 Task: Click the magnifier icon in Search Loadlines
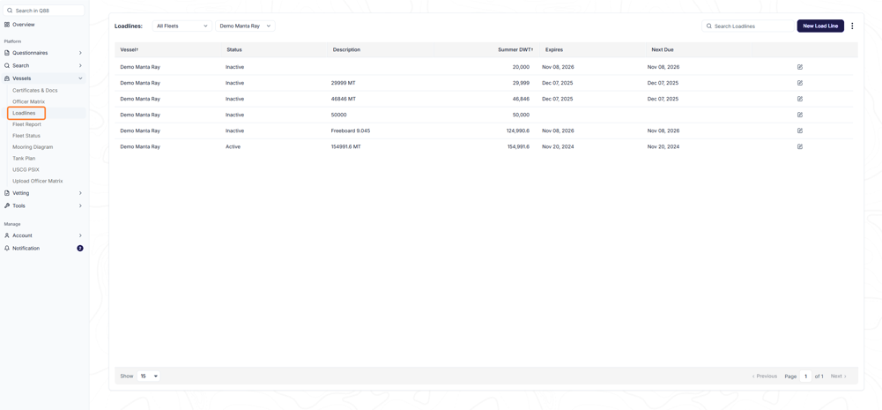[709, 26]
